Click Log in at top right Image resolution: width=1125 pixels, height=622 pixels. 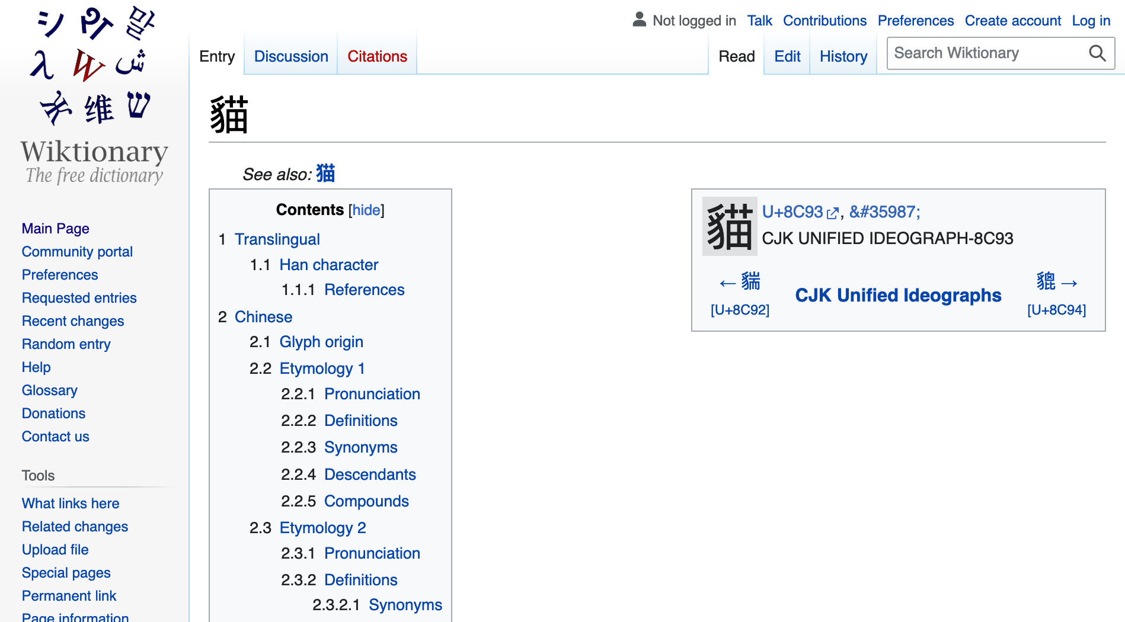(1091, 20)
